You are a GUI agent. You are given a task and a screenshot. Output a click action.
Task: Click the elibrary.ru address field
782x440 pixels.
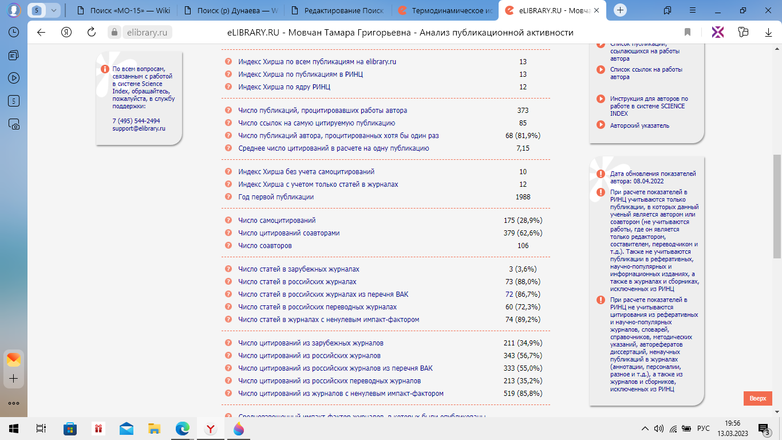click(147, 33)
